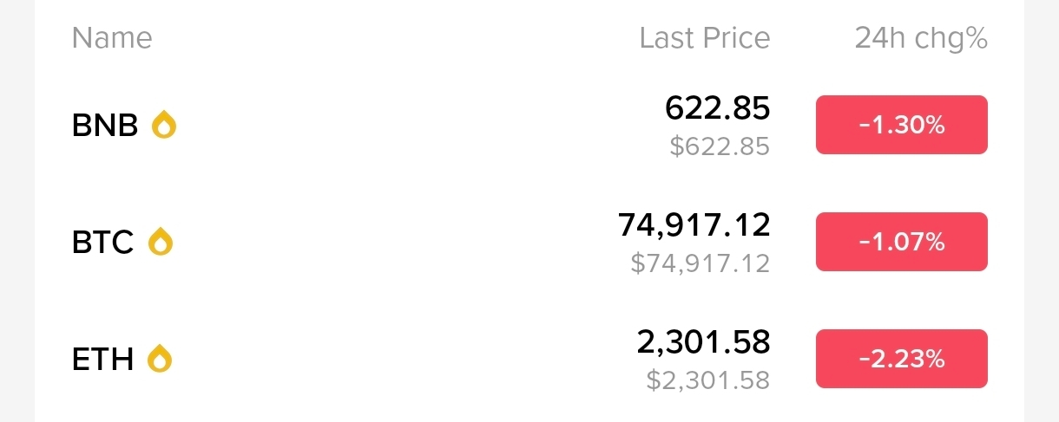Open the BTC row between name and price
This screenshot has width=1059, height=422.
pos(391,243)
